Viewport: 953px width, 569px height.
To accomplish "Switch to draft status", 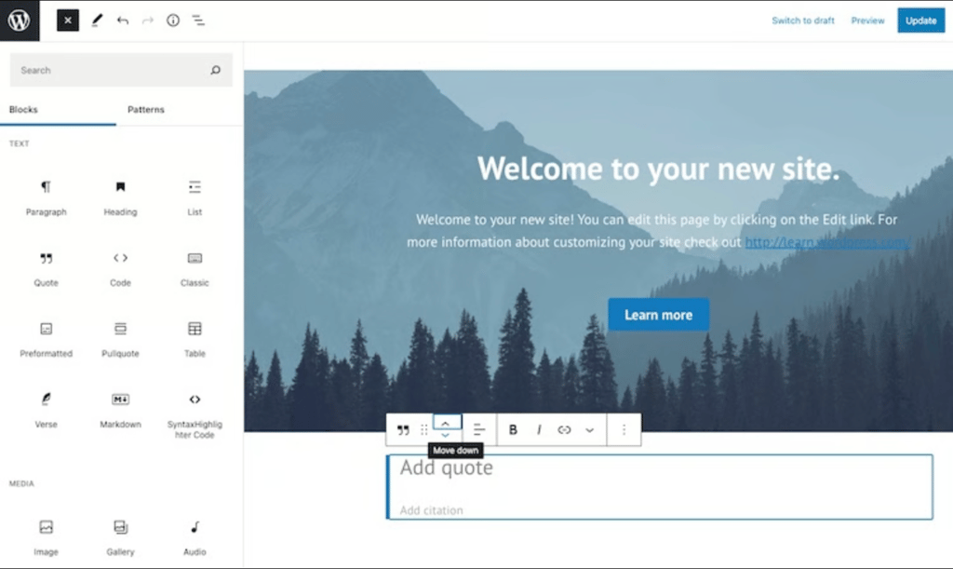I will [803, 20].
